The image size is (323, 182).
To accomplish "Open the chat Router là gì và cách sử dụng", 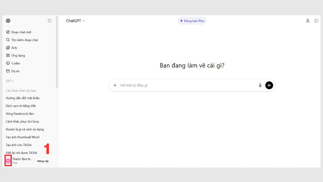I will pyautogui.click(x=25, y=129).
